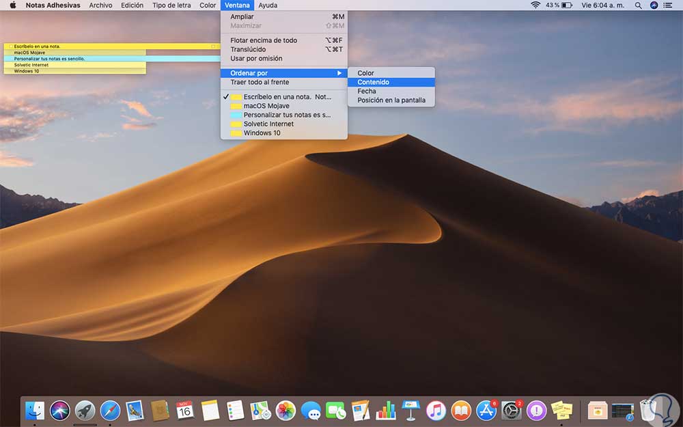Screen dimensions: 683x427
Task: Click the Windows 10 collapsed sticky note
Action: (x=75, y=70)
